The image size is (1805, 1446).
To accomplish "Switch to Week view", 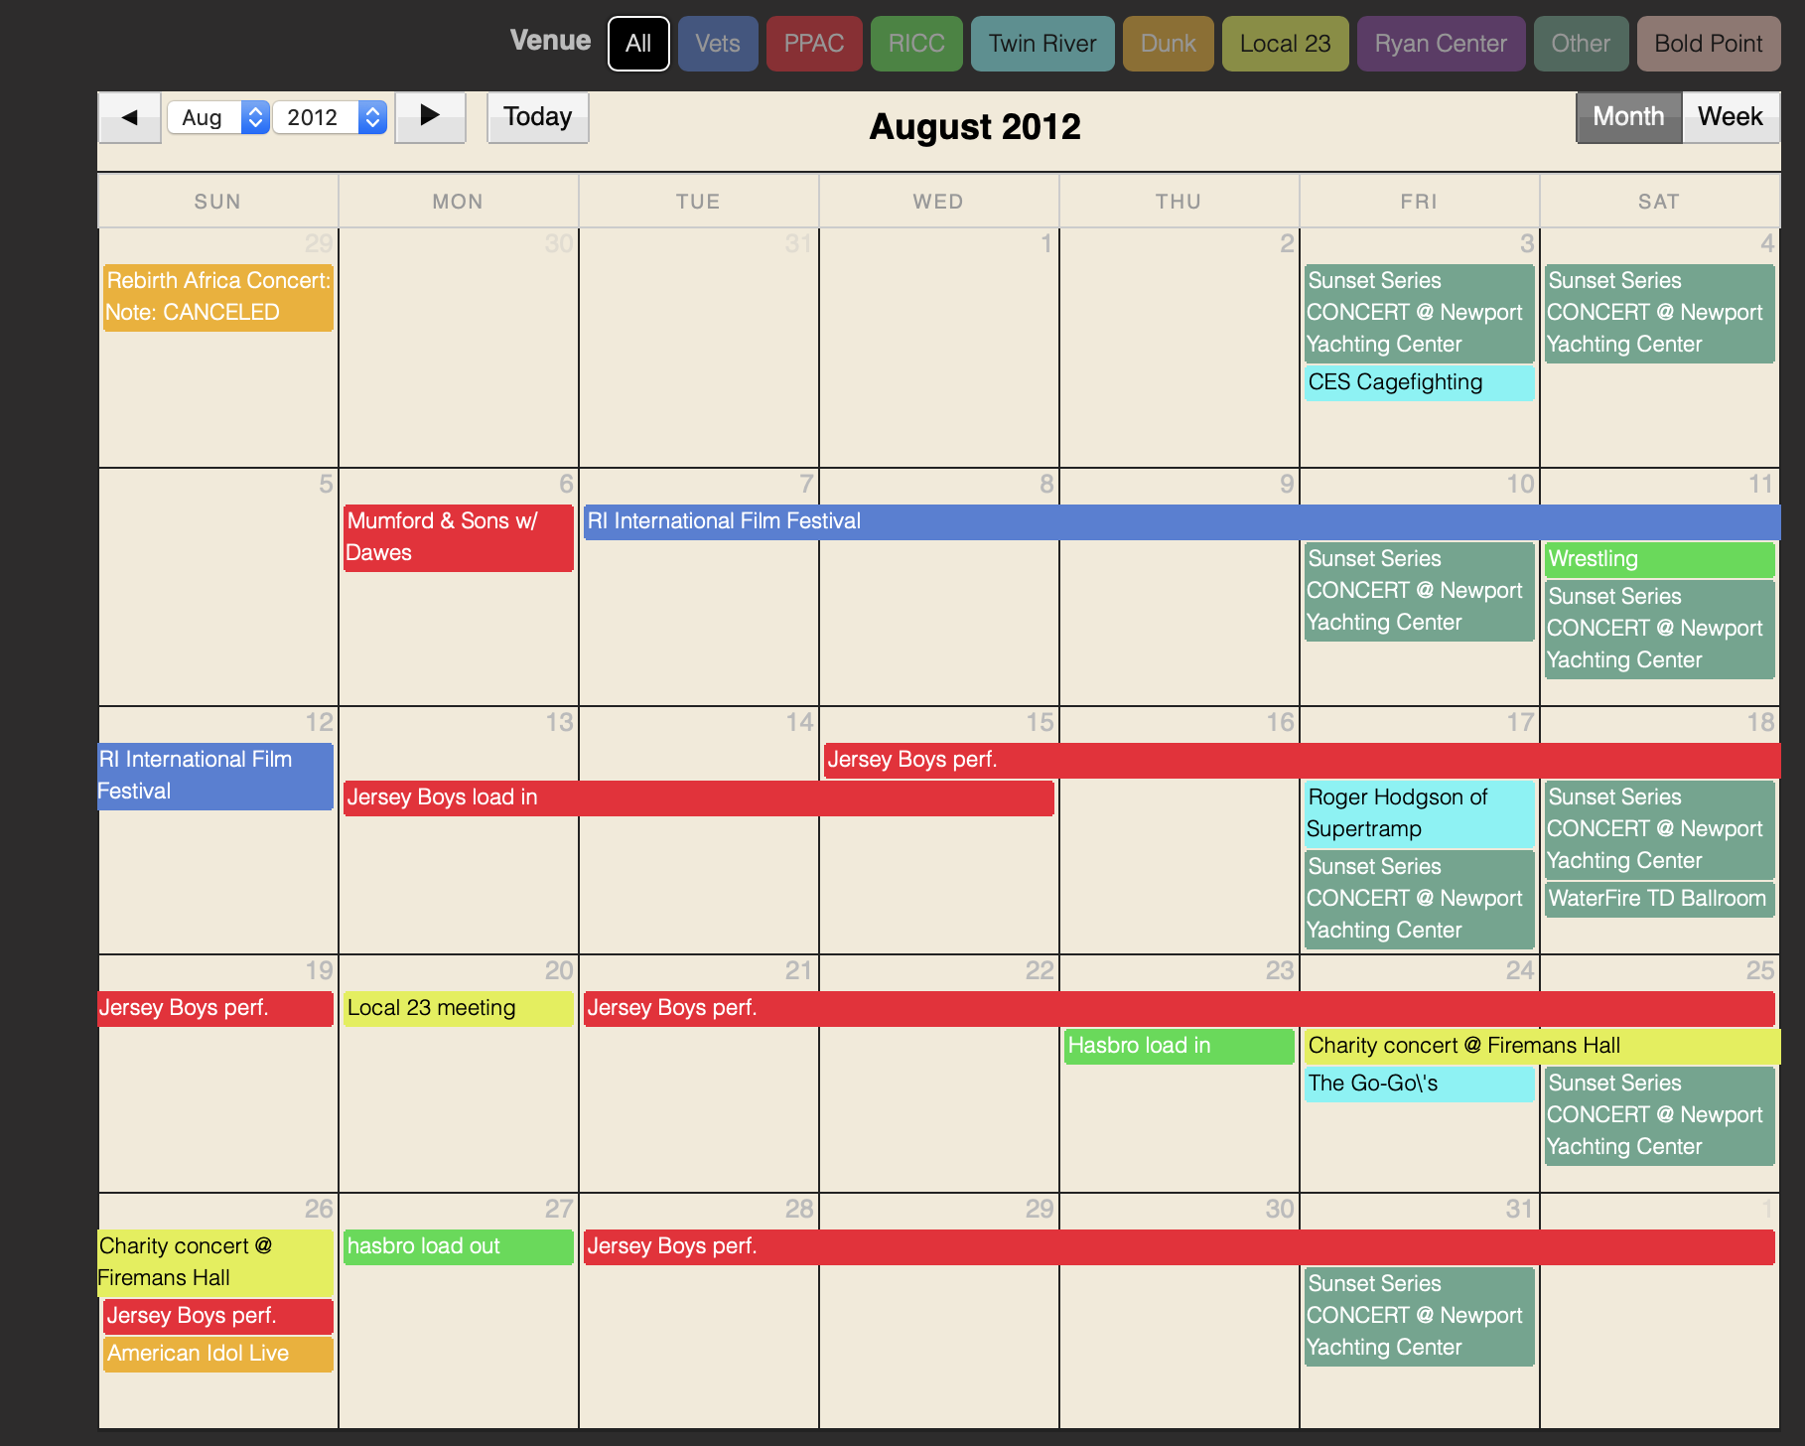I will 1730,117.
